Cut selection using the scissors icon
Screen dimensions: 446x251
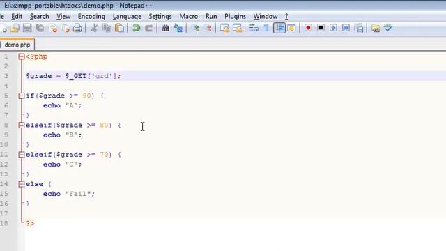[x=94, y=28]
